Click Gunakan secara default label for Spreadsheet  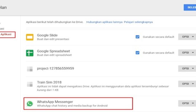coord(158,53)
